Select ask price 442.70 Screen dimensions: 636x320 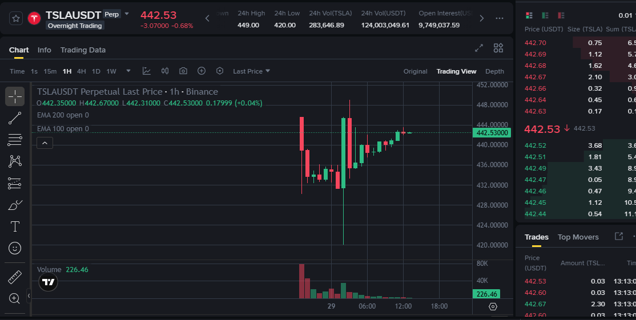tap(535, 43)
